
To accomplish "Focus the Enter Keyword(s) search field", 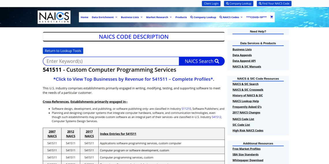I will click(111, 61).
